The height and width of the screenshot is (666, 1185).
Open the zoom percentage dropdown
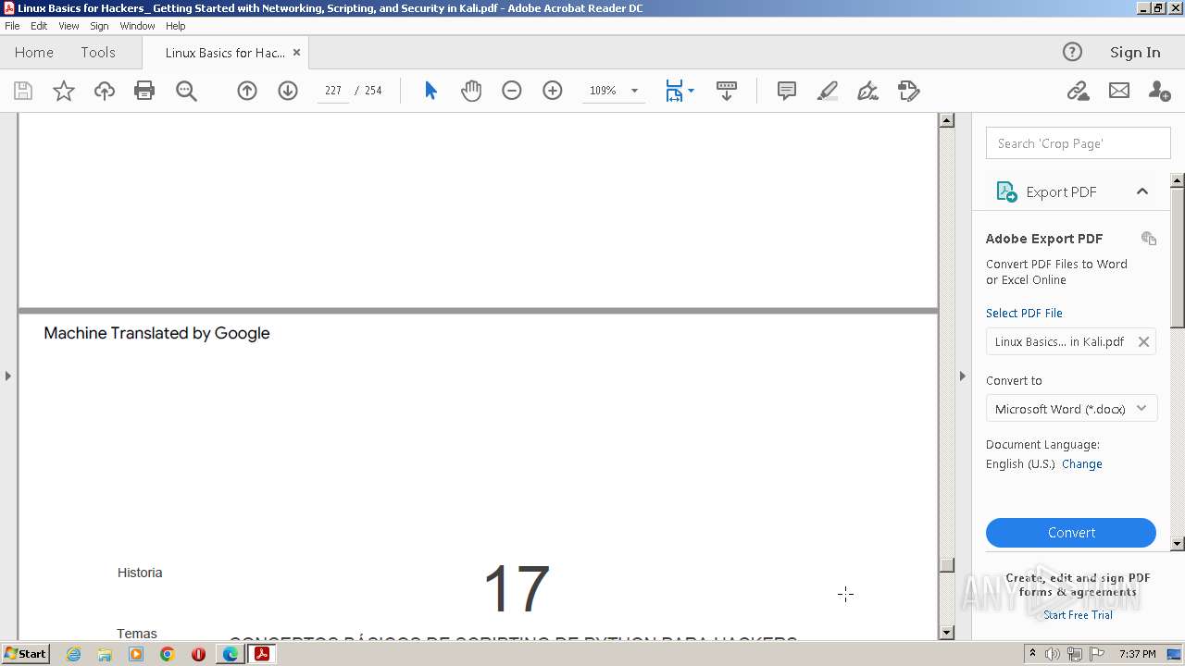[634, 91]
